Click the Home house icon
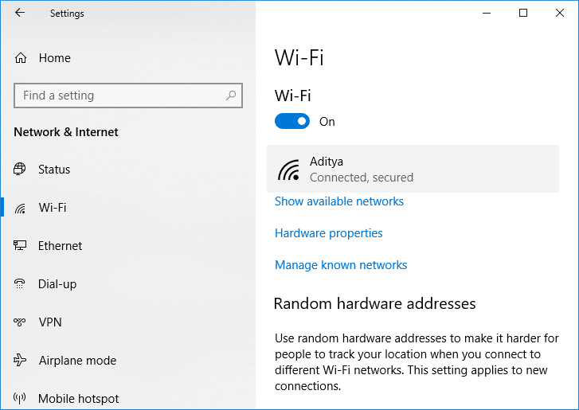This screenshot has width=579, height=410. (21, 58)
